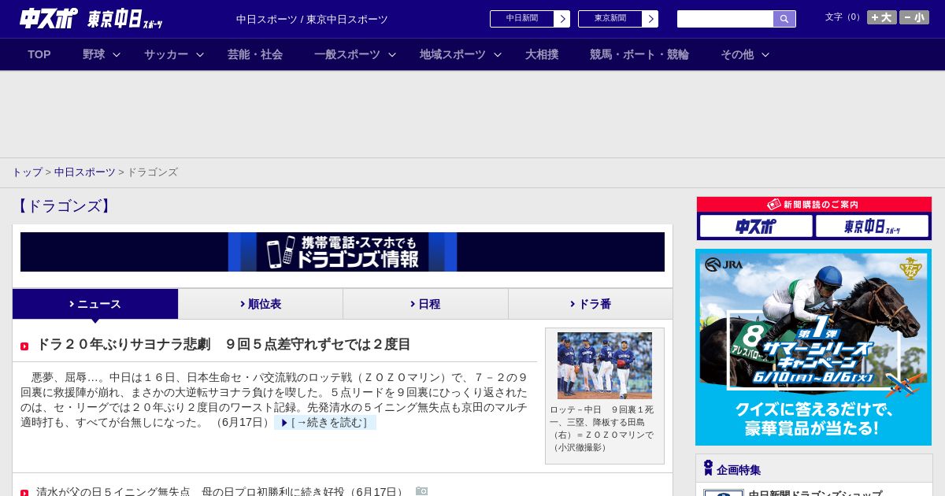Click 新聞購読のご案内 header banner
This screenshot has width=945, height=496.
(x=813, y=204)
